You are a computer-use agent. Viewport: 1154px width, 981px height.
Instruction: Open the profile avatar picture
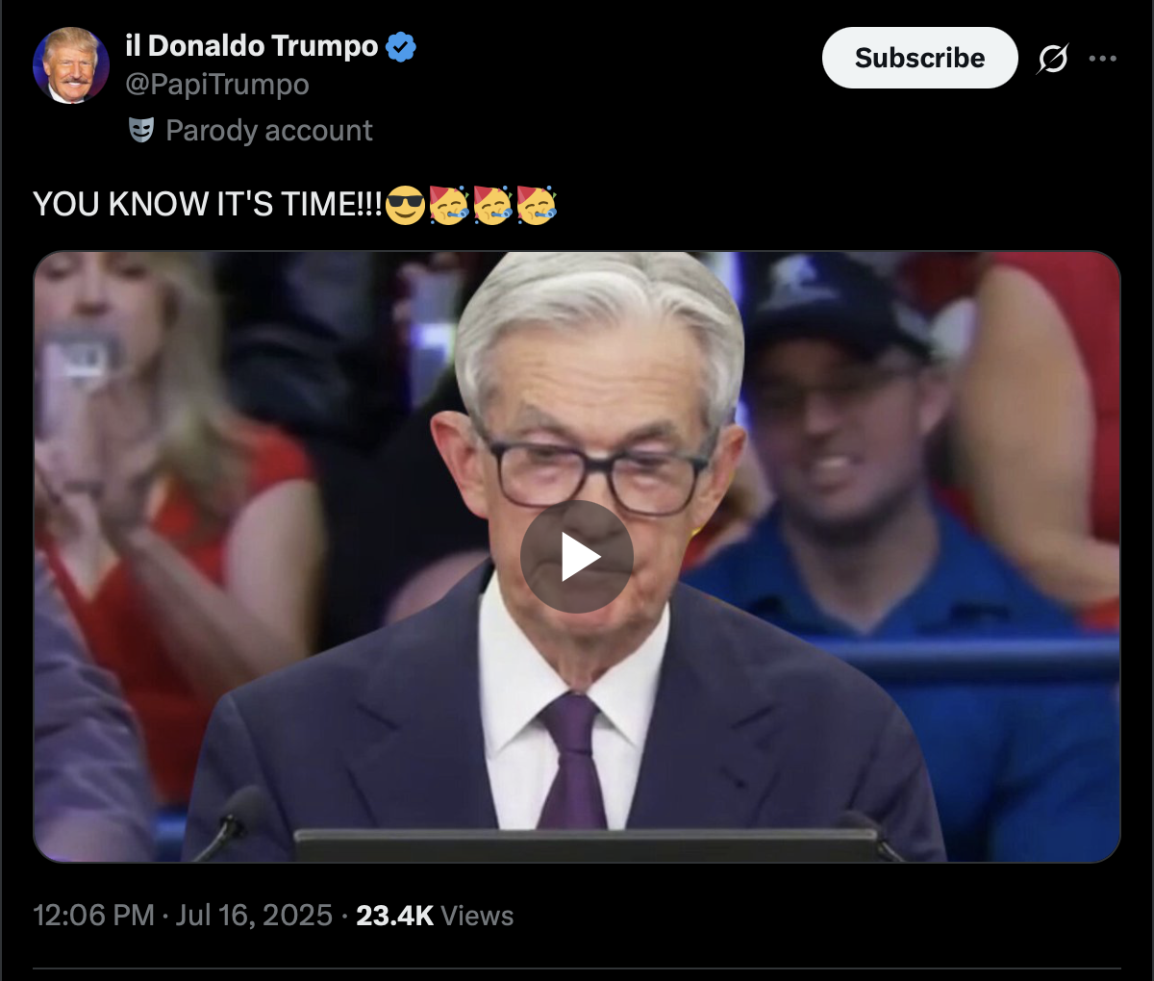(x=71, y=65)
